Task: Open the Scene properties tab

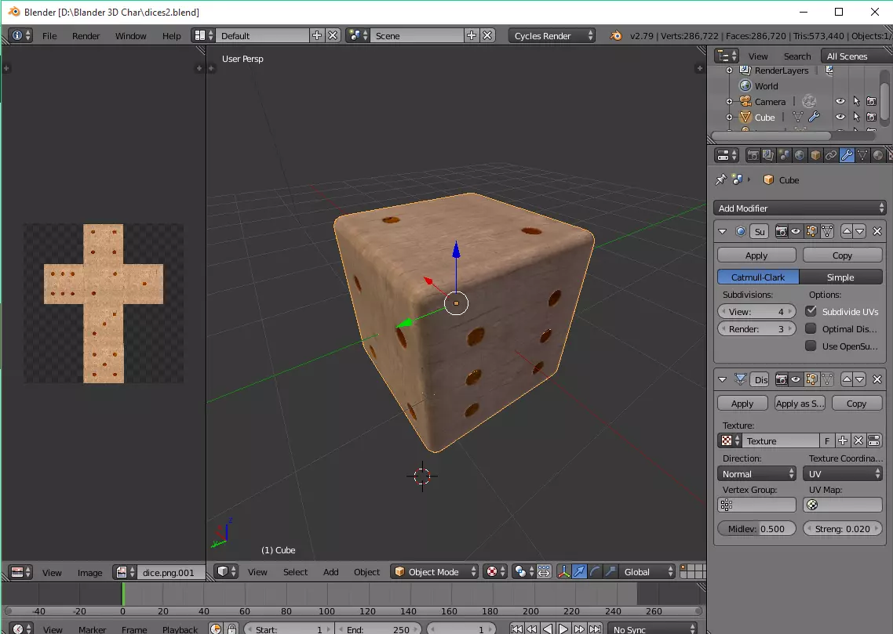Action: coord(784,155)
